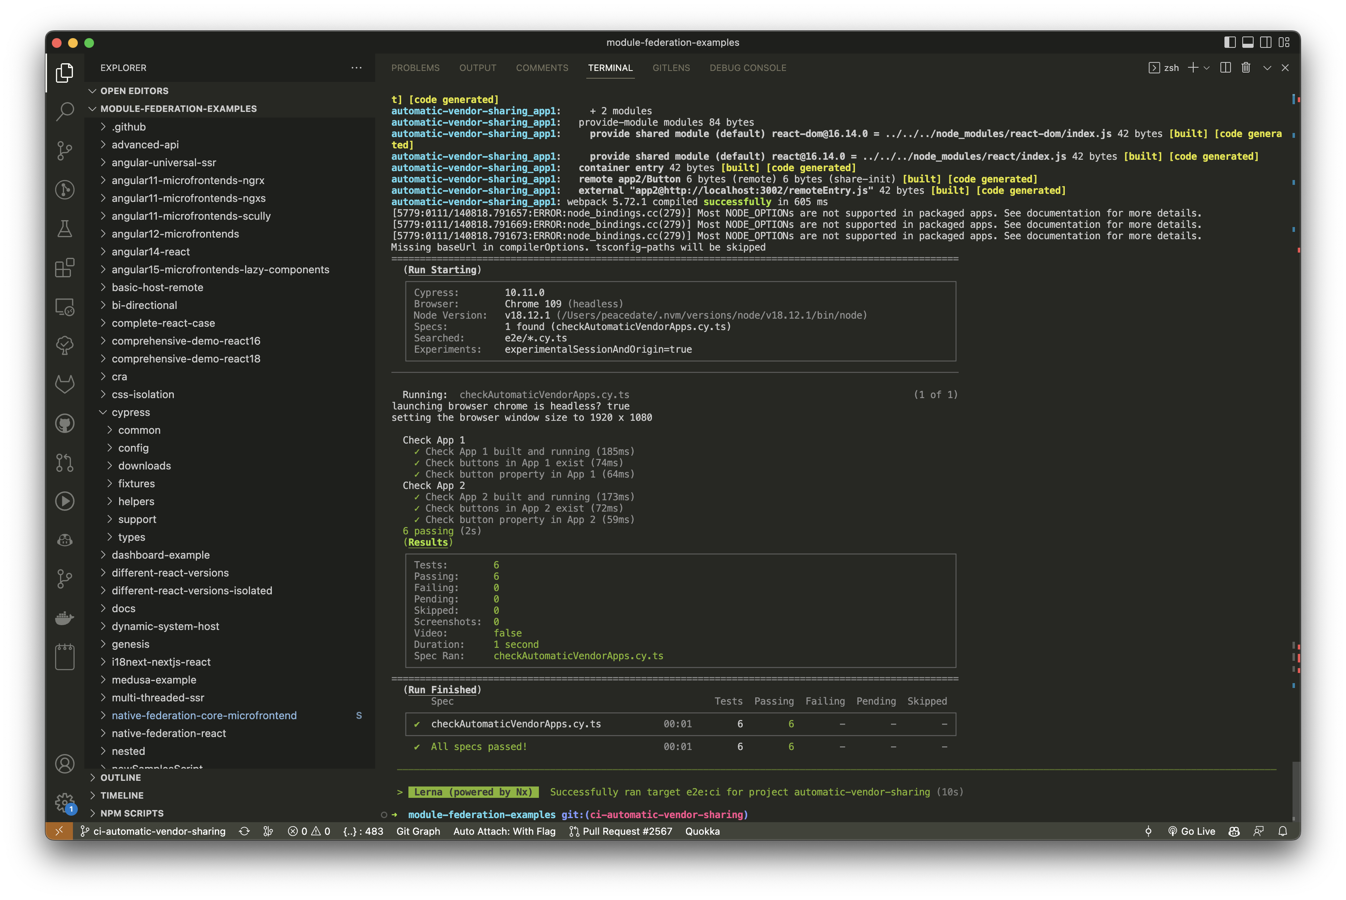This screenshot has height=900, width=1346.
Task: Click branch ci-automatic-vendor-sharing in status bar
Action: pos(153,831)
